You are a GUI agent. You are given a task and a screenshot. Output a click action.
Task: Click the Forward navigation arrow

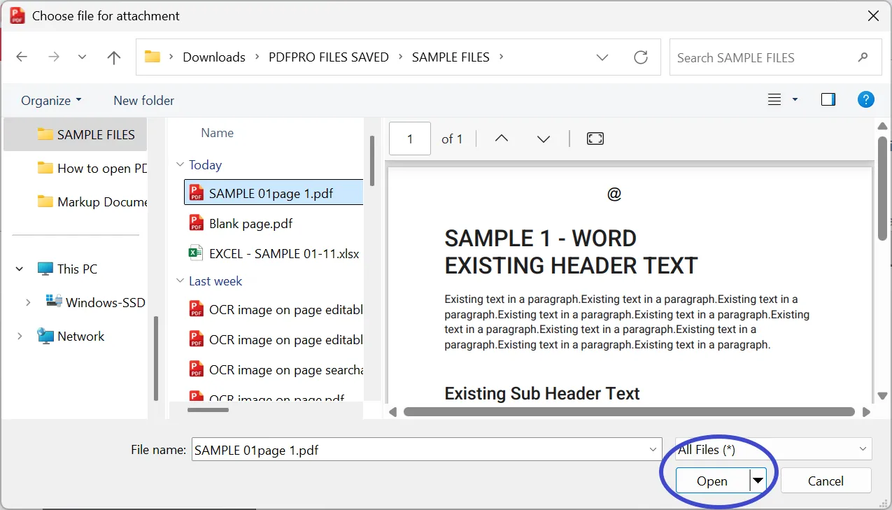click(54, 57)
